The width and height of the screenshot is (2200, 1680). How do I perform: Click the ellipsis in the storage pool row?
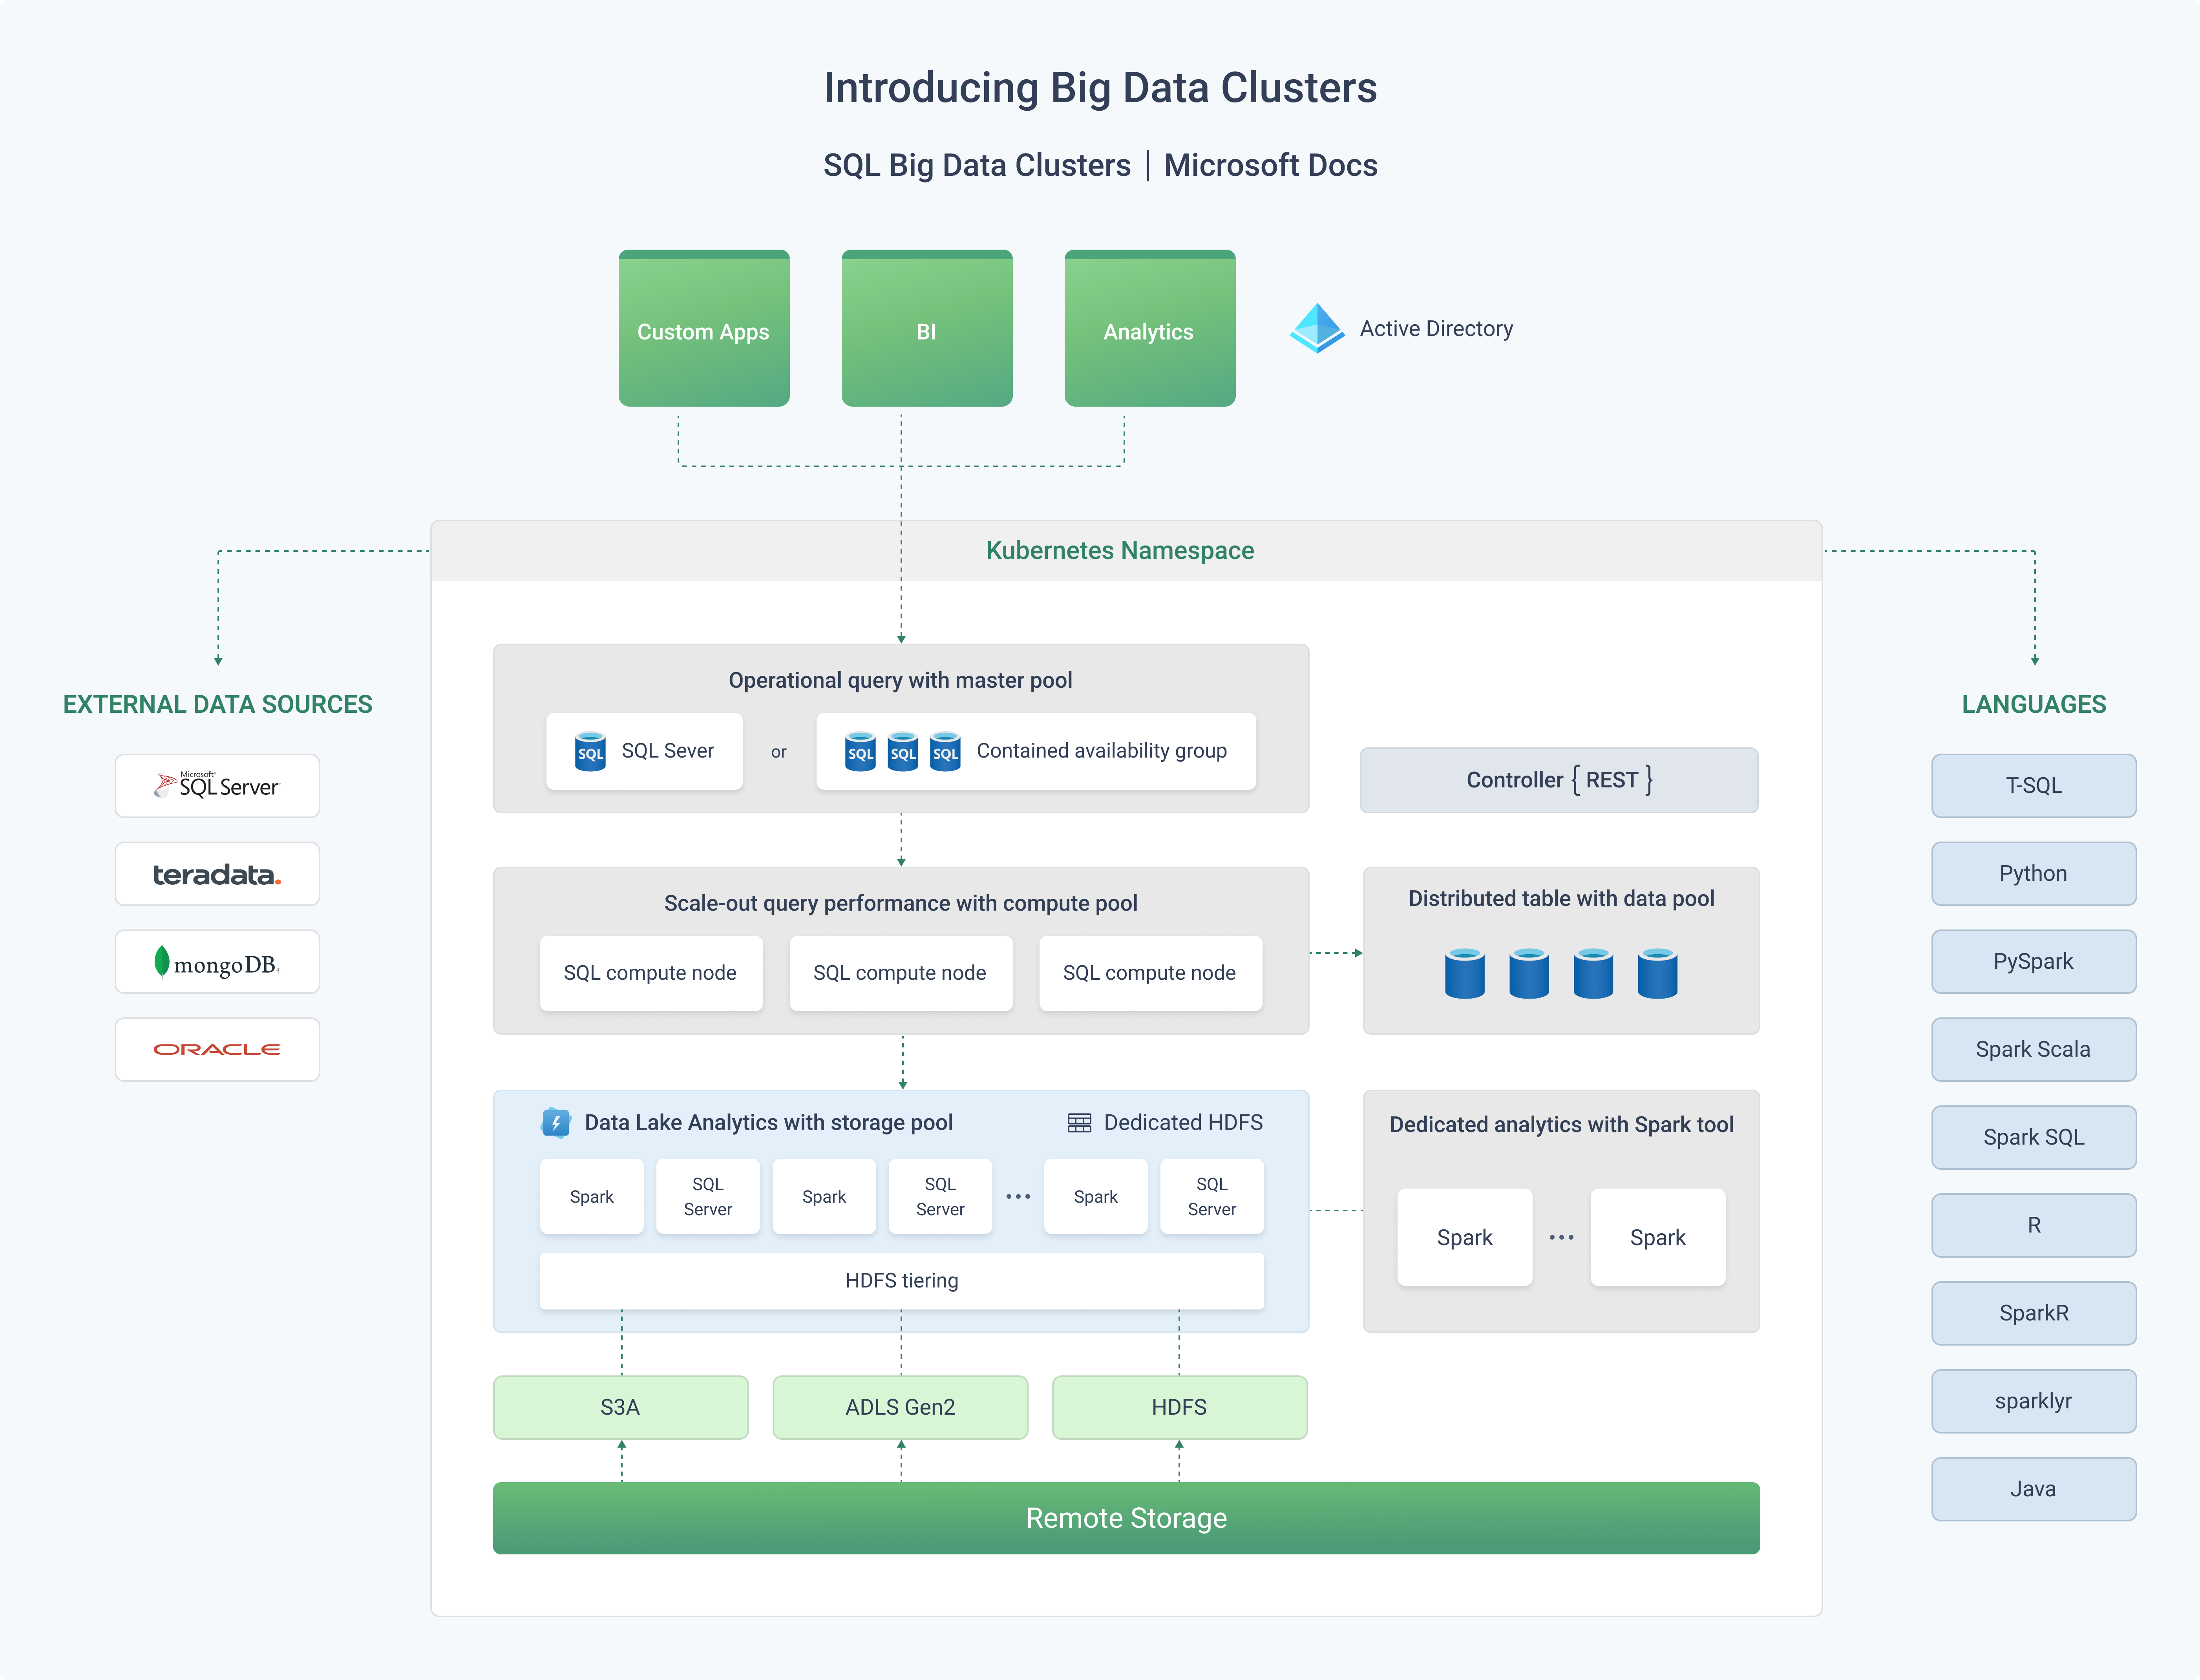pyautogui.click(x=1018, y=1197)
